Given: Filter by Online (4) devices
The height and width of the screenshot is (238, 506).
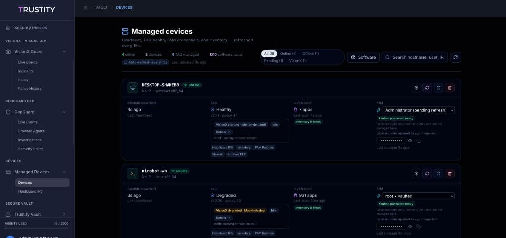Looking at the screenshot, I should [x=288, y=53].
